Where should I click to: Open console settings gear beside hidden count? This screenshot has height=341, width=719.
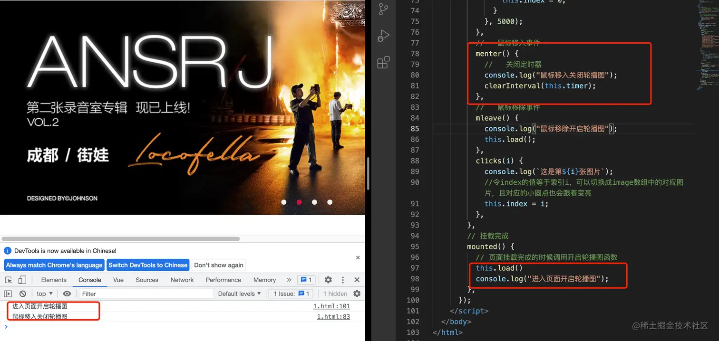[x=357, y=294]
